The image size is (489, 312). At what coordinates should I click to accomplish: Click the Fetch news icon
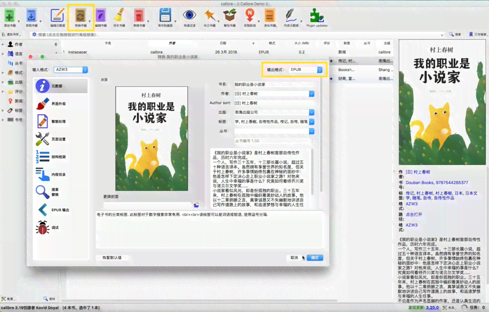pyautogui.click(x=249, y=16)
